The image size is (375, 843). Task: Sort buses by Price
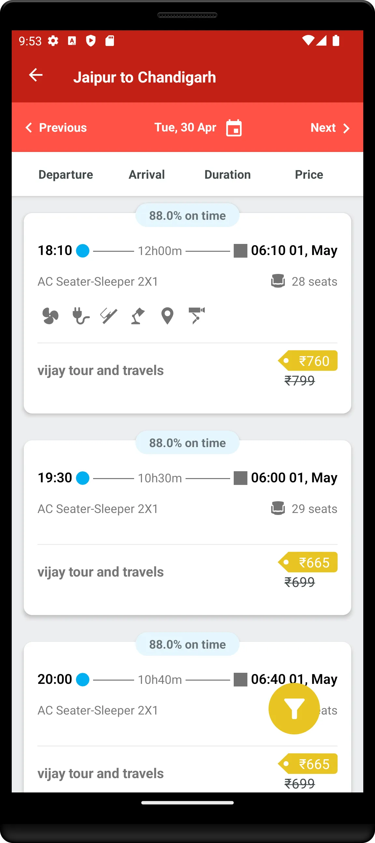(309, 174)
